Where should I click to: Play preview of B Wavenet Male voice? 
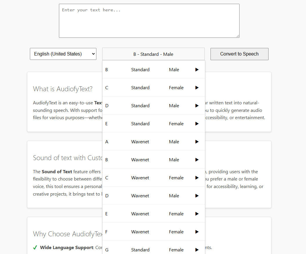[197, 160]
